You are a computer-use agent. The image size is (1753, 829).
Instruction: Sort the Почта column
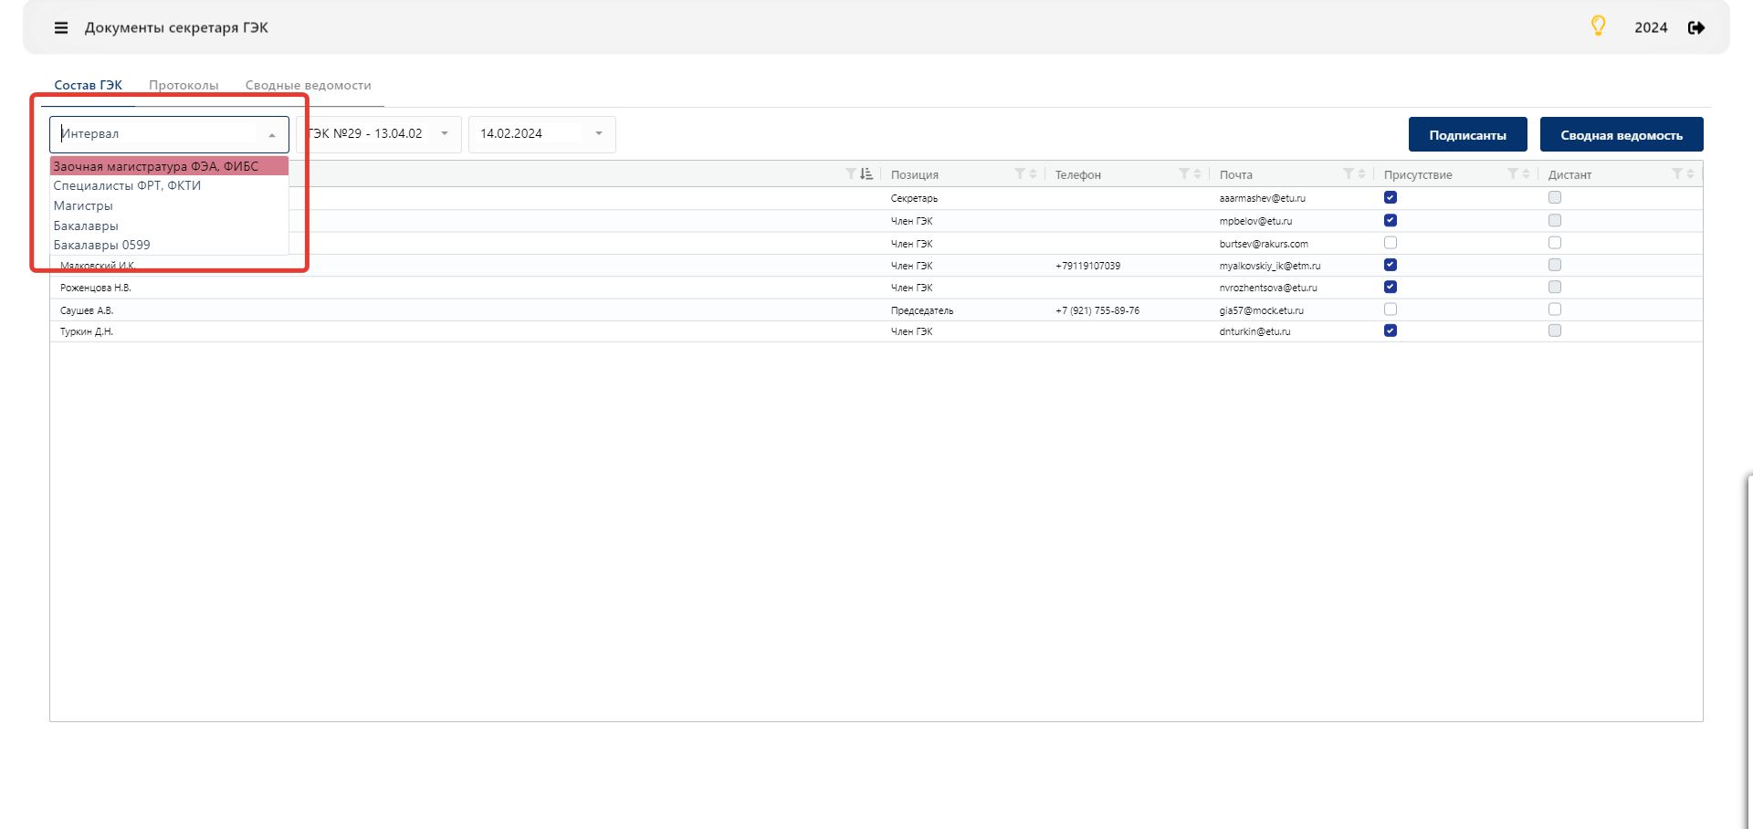[x=1362, y=173]
